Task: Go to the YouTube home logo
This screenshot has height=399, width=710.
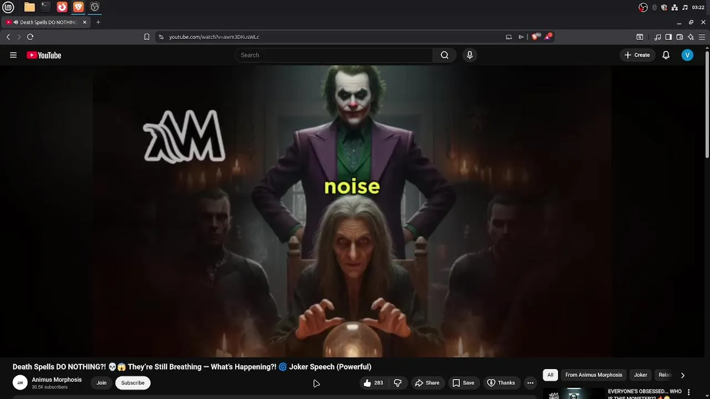Action: [44, 55]
